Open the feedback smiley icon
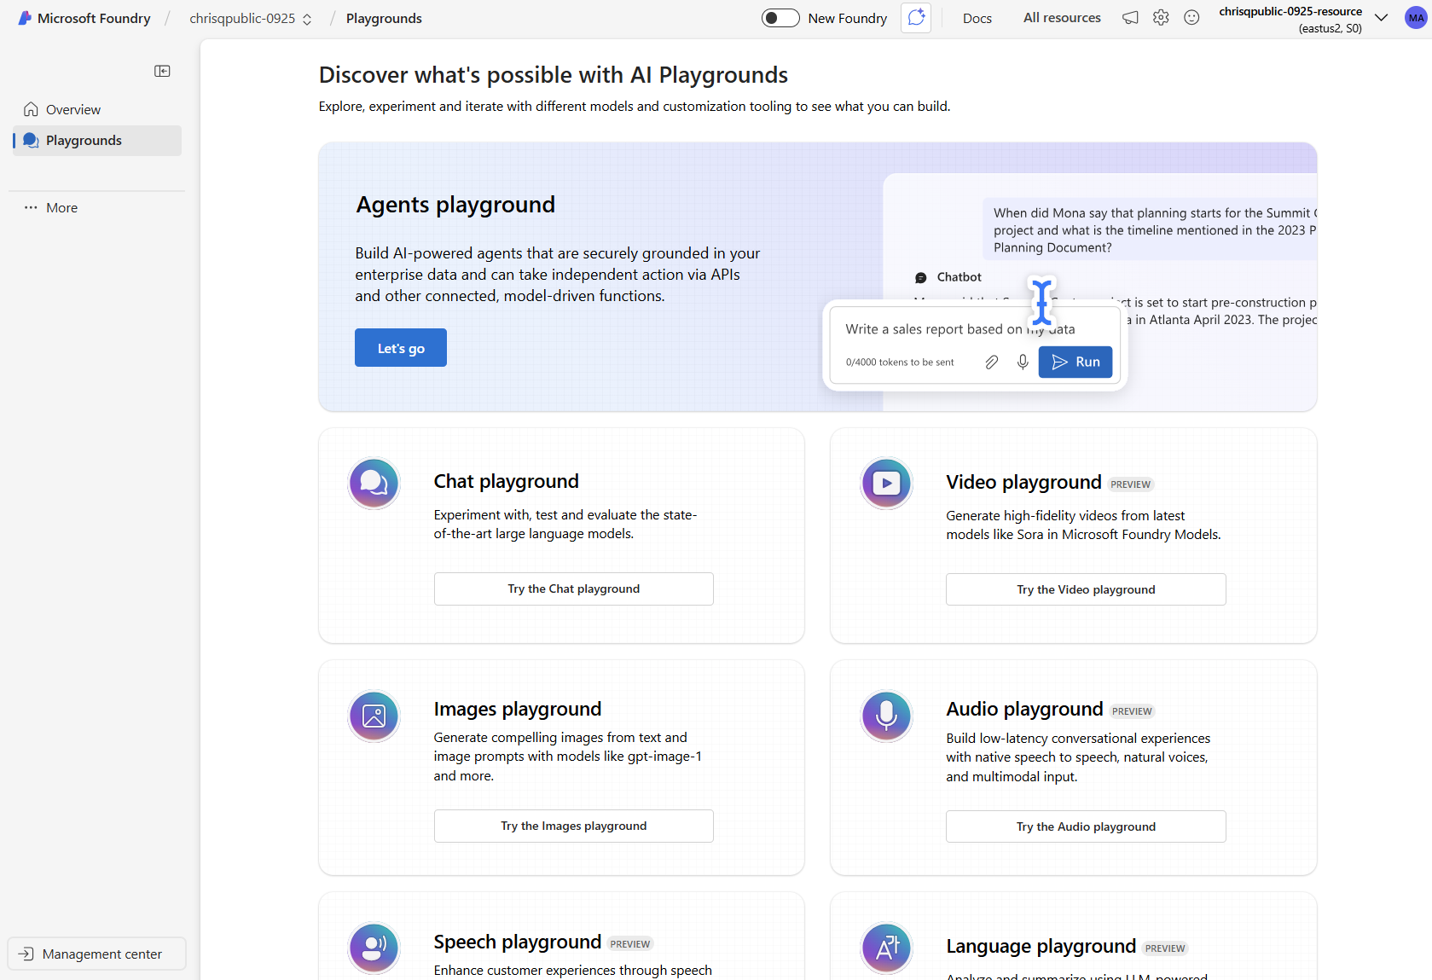 [1191, 18]
